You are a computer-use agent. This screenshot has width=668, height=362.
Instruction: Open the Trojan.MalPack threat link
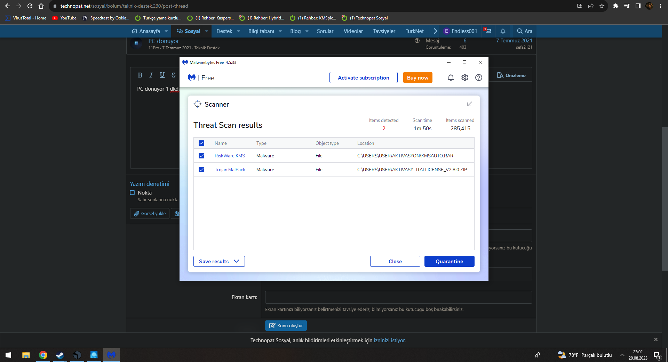tap(230, 170)
